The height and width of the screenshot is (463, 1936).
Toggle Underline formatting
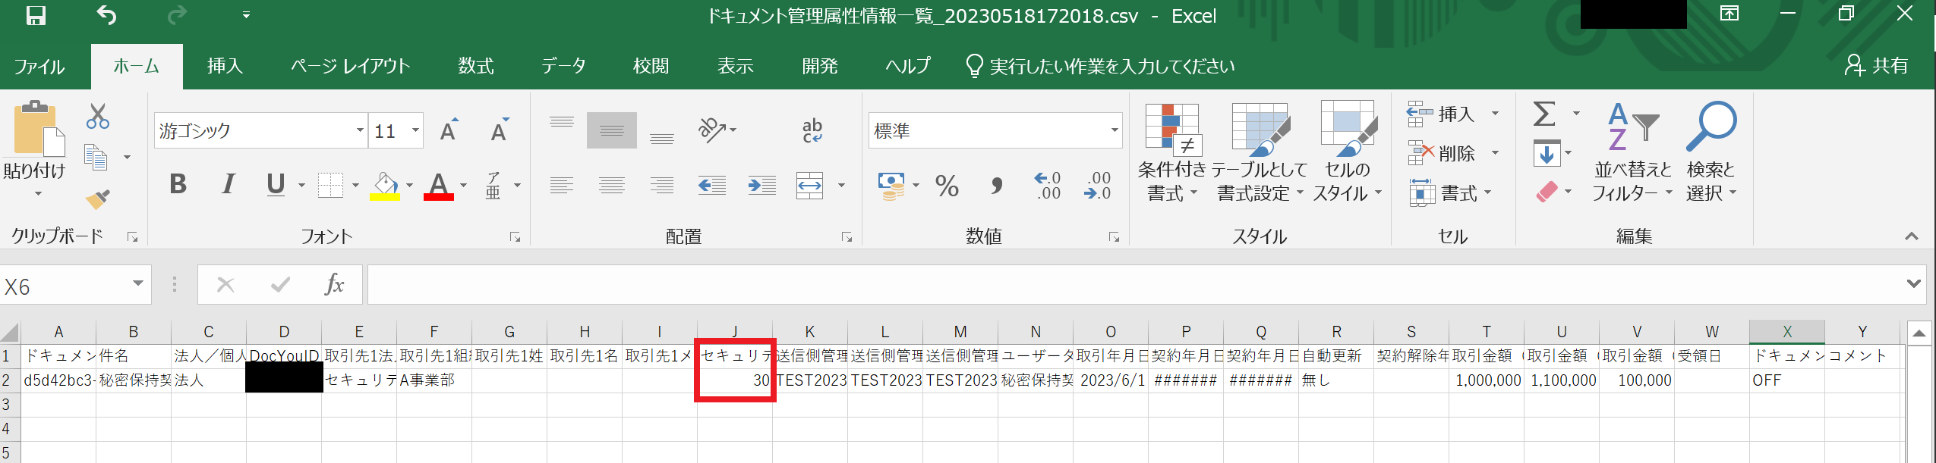tap(276, 184)
